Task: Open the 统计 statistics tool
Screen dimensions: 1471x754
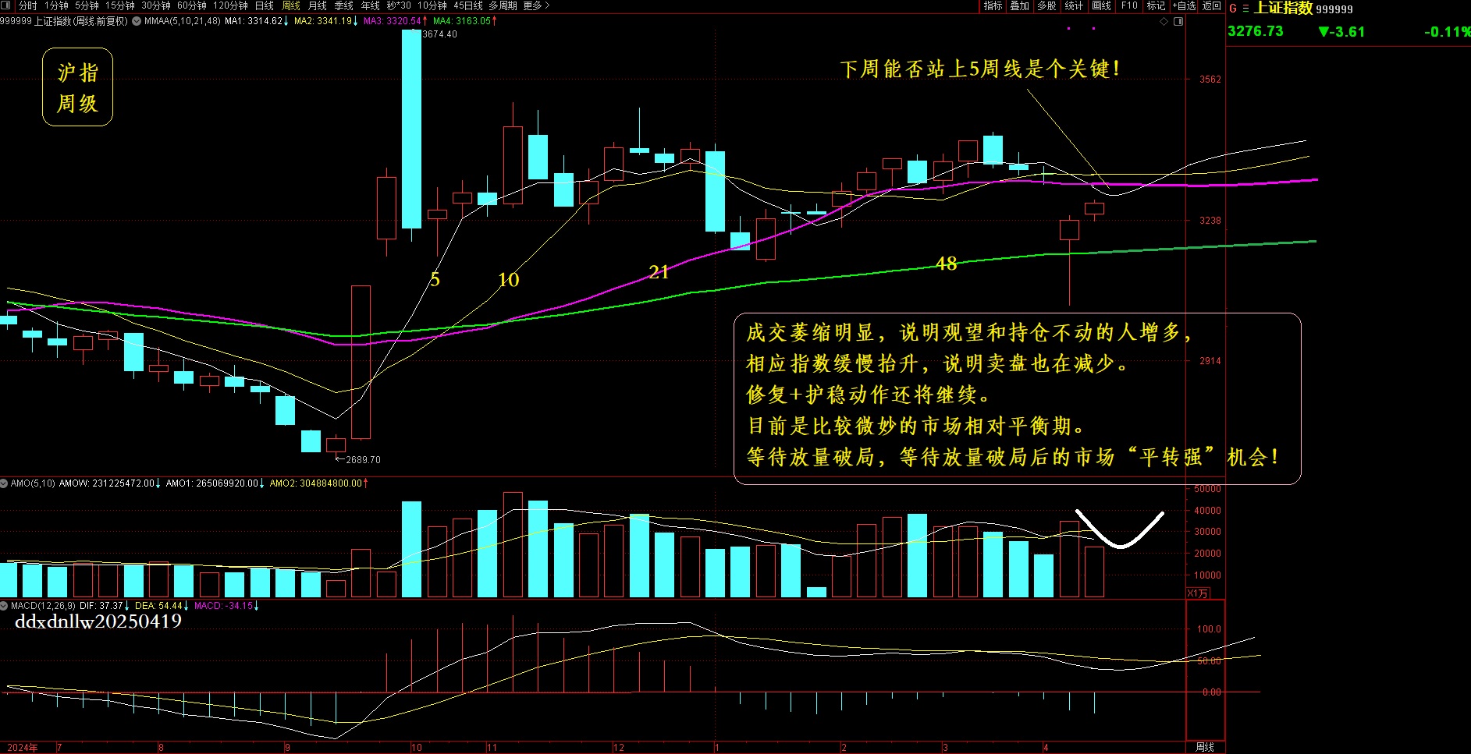Action: click(x=1075, y=5)
